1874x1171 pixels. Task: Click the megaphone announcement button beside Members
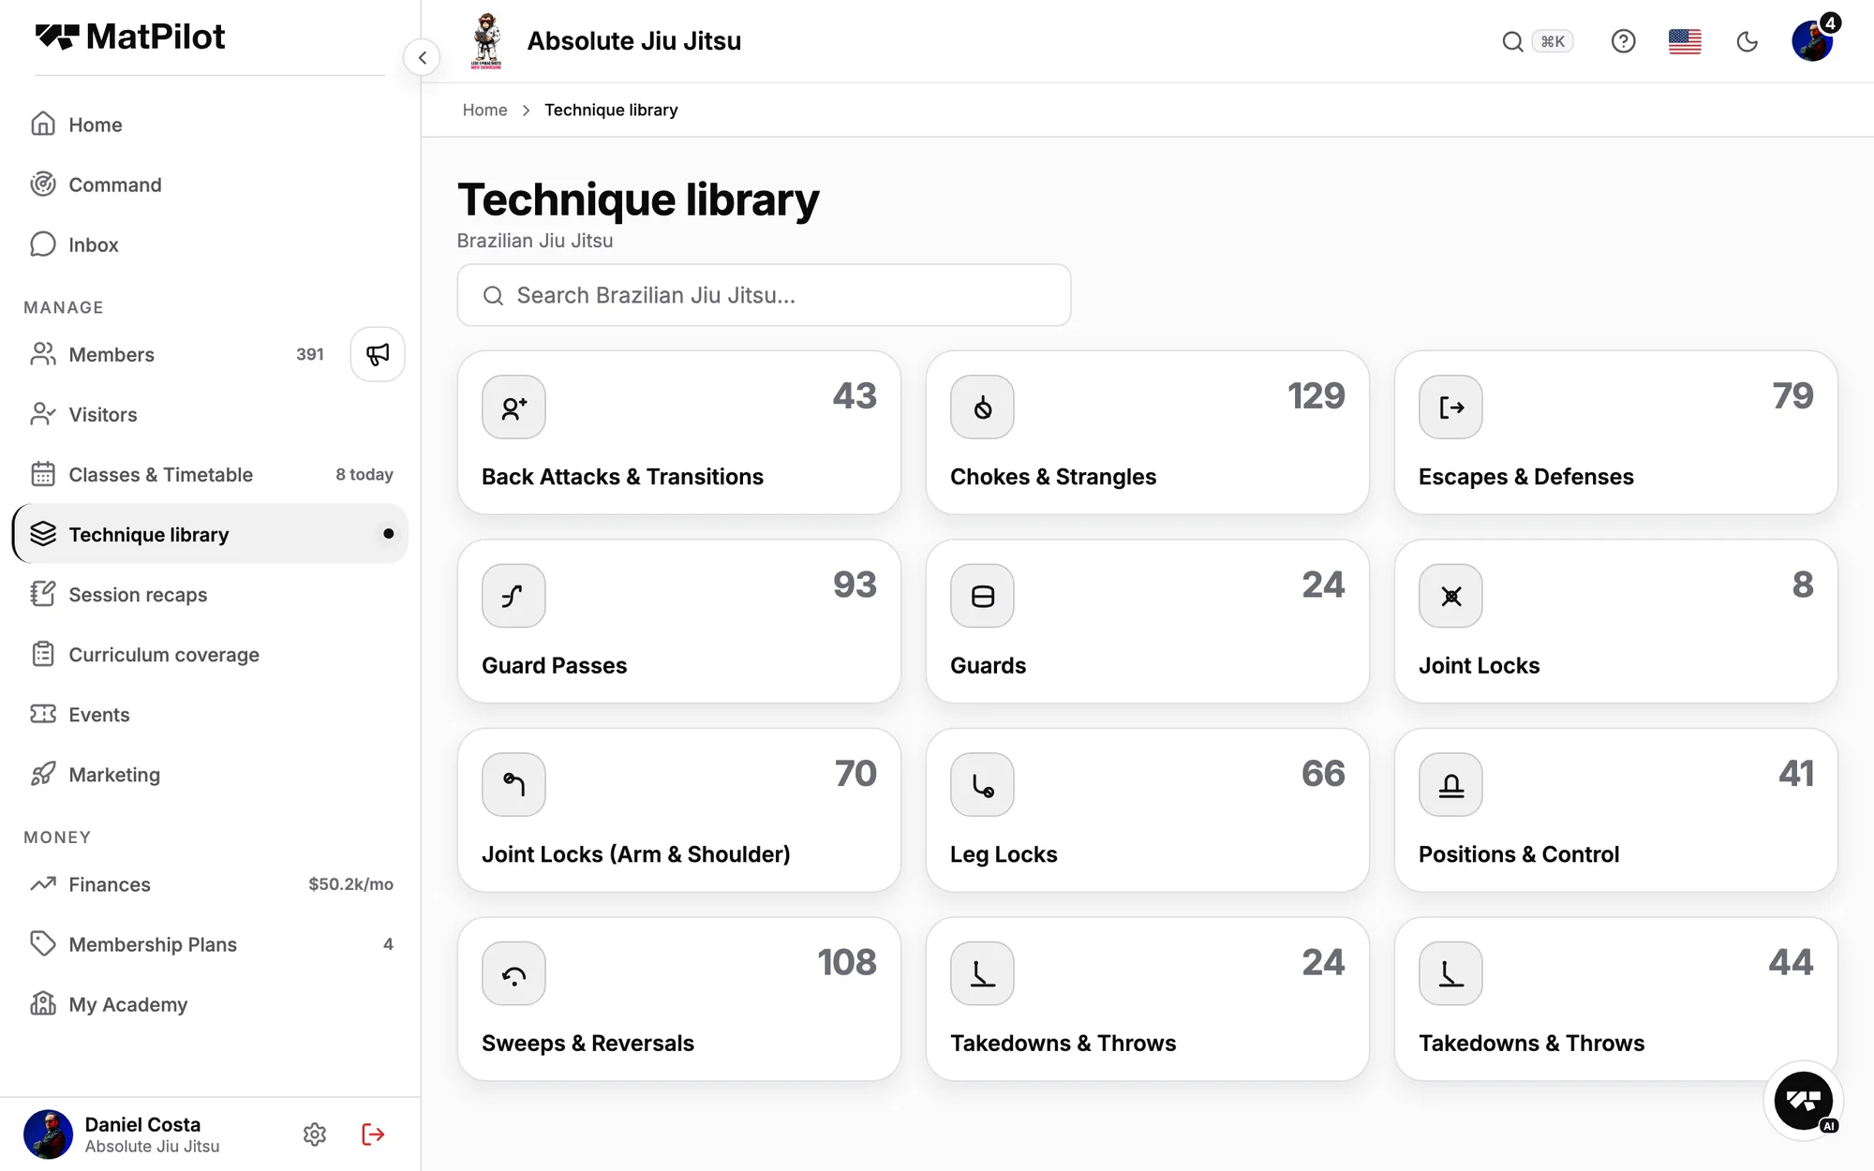coord(378,354)
